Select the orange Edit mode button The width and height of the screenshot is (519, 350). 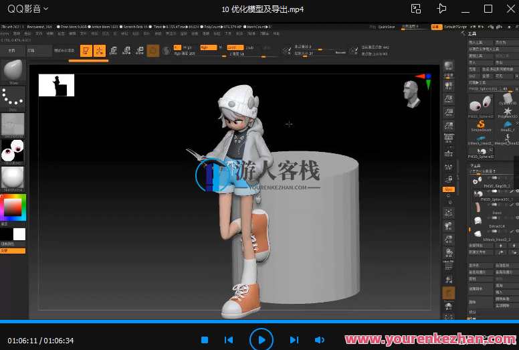click(x=86, y=51)
